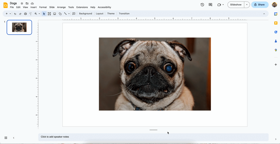
Task: Expand the meeting options arrow
Action: (x=223, y=5)
